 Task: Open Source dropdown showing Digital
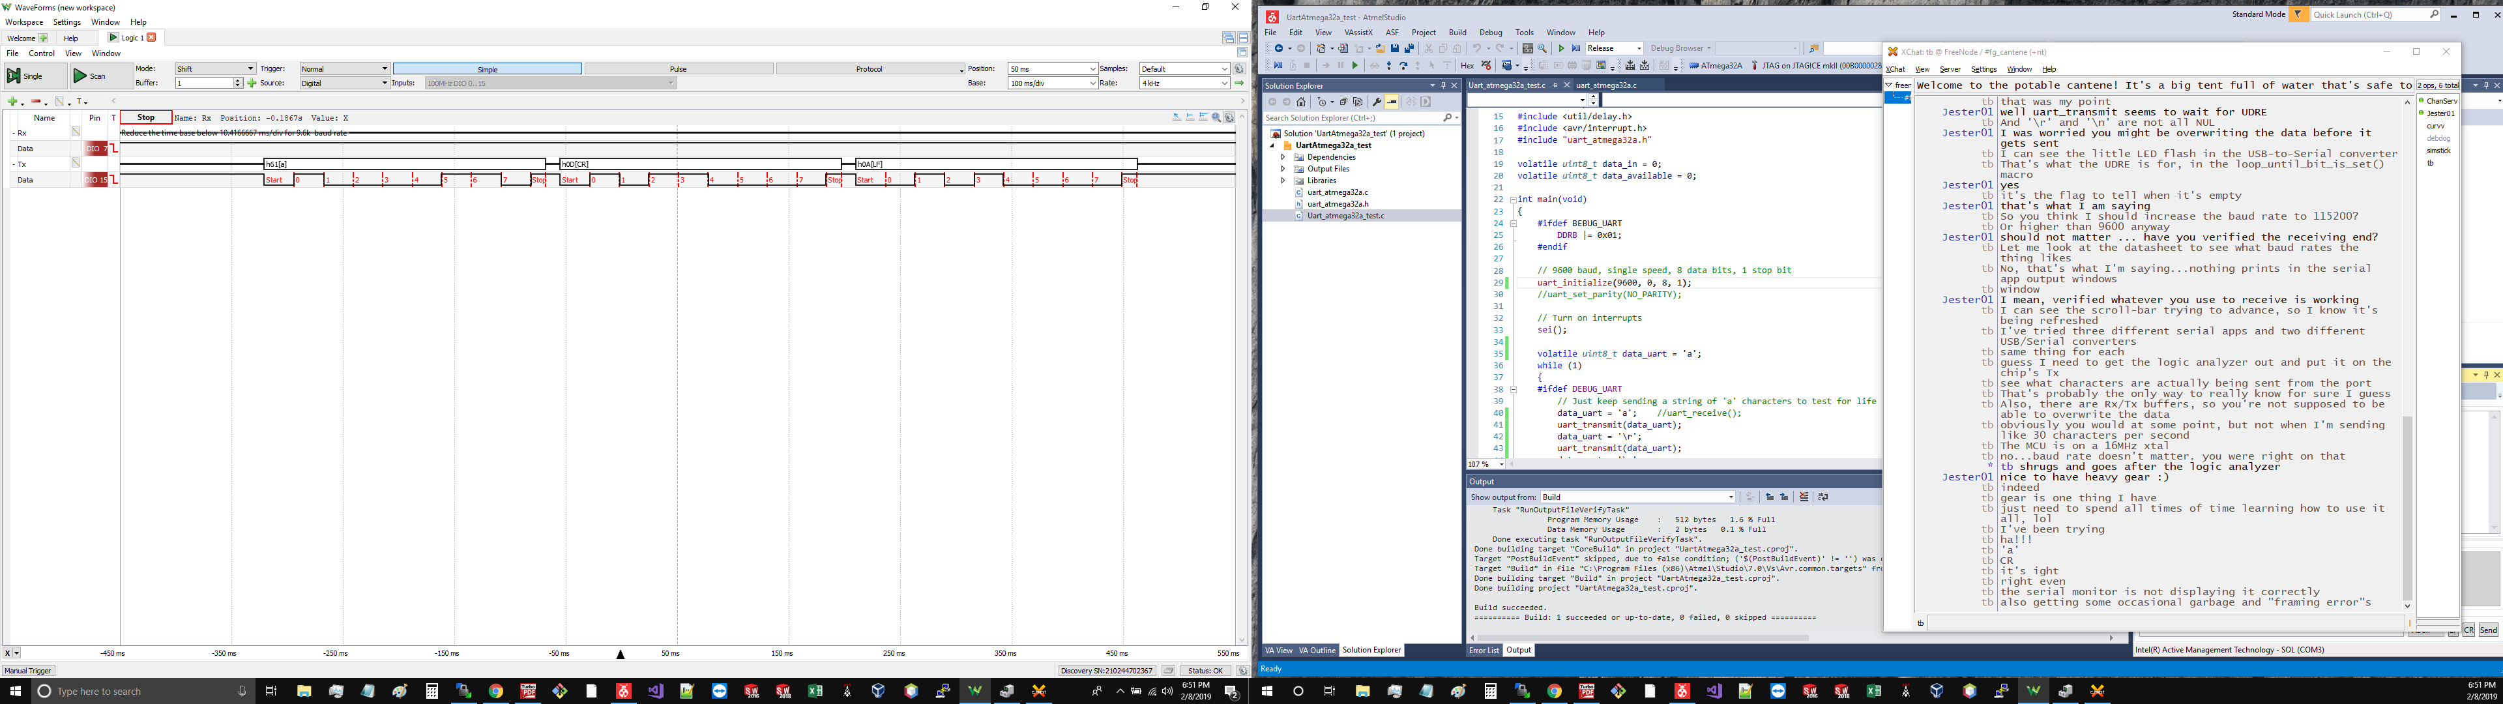click(x=344, y=83)
